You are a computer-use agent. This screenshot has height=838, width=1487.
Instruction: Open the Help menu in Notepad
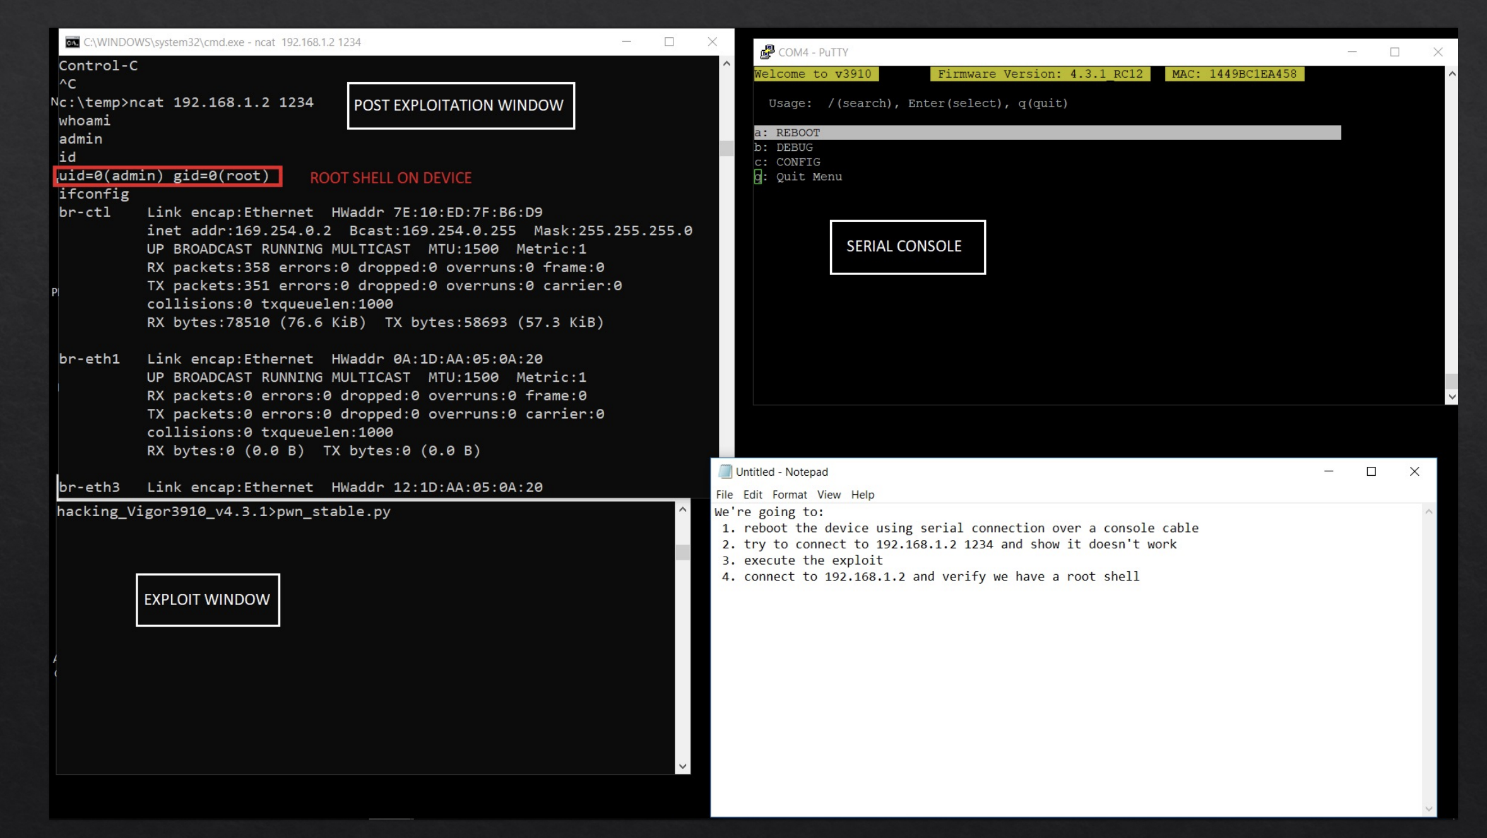click(x=862, y=495)
